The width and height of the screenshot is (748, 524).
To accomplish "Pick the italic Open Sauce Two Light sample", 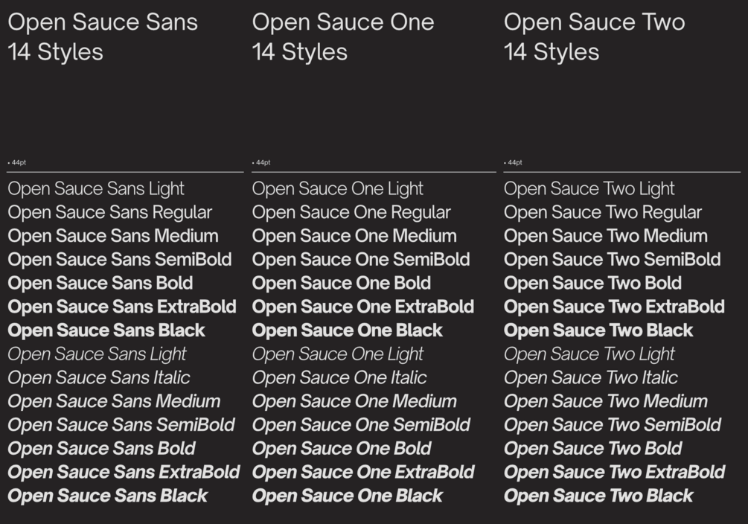I will pyautogui.click(x=589, y=354).
